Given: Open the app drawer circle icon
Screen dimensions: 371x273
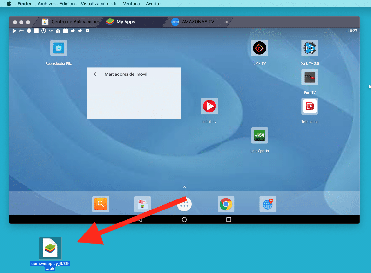Looking at the screenshot, I should [x=184, y=204].
